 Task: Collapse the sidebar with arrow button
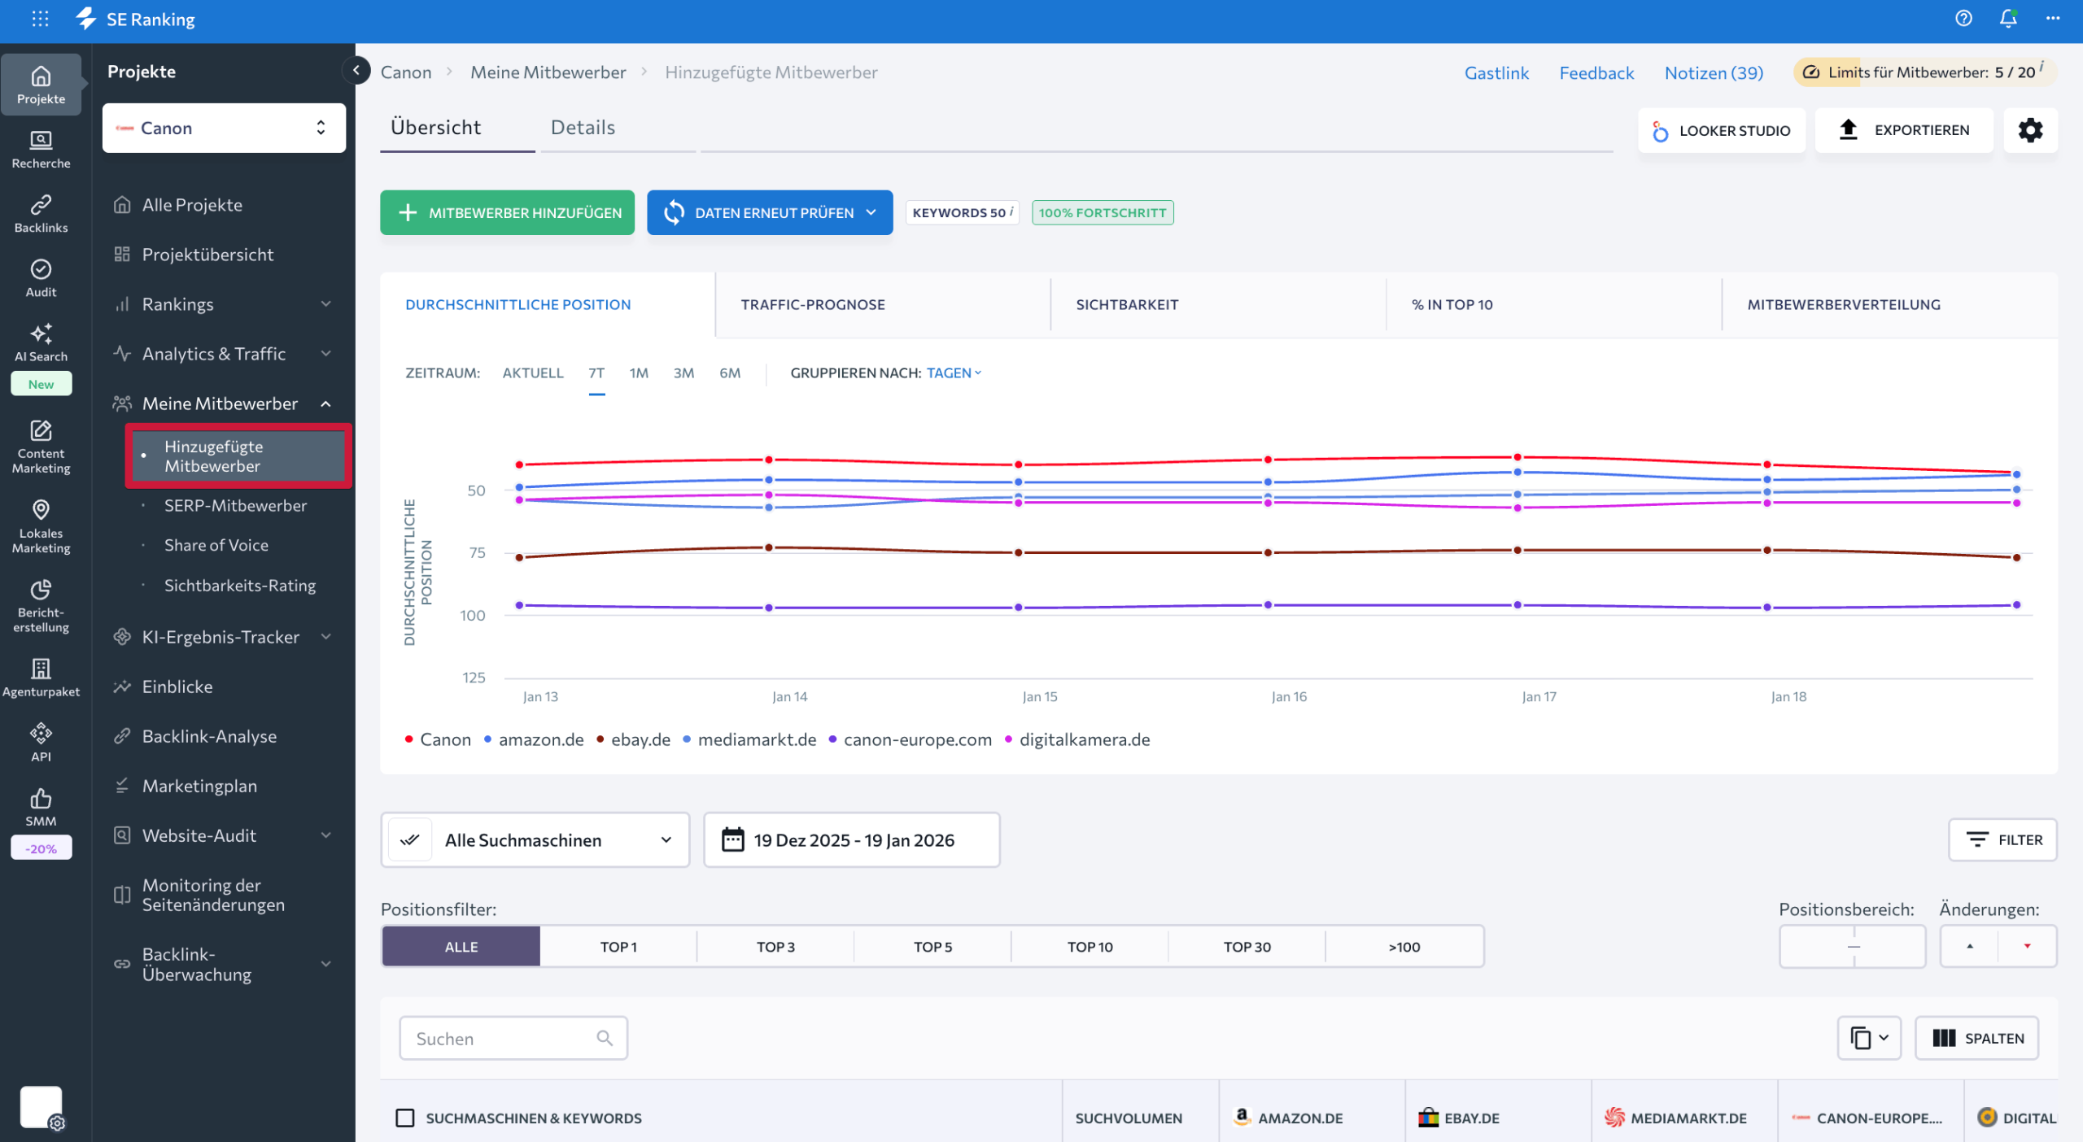point(356,71)
